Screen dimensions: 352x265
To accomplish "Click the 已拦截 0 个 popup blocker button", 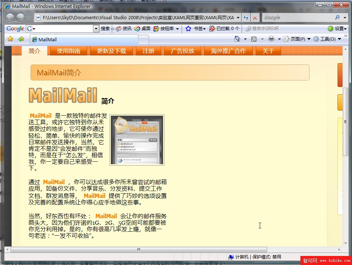I will [224, 29].
